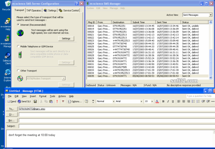This screenshot has height=149, width=215.
Task: Sort by the Submit Time column header
Action: click(143, 22)
